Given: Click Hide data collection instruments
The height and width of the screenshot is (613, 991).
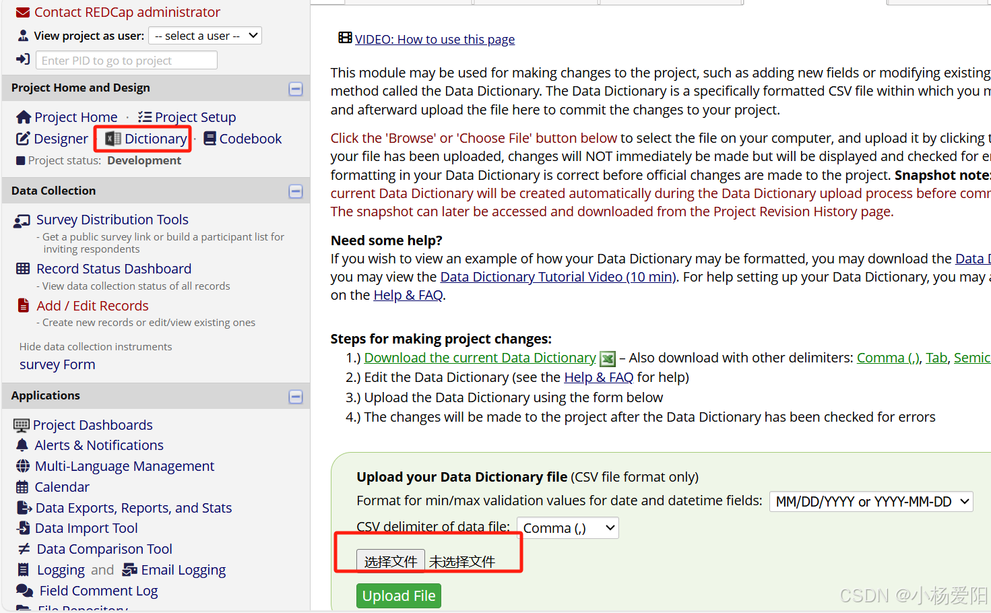Looking at the screenshot, I should [x=96, y=346].
